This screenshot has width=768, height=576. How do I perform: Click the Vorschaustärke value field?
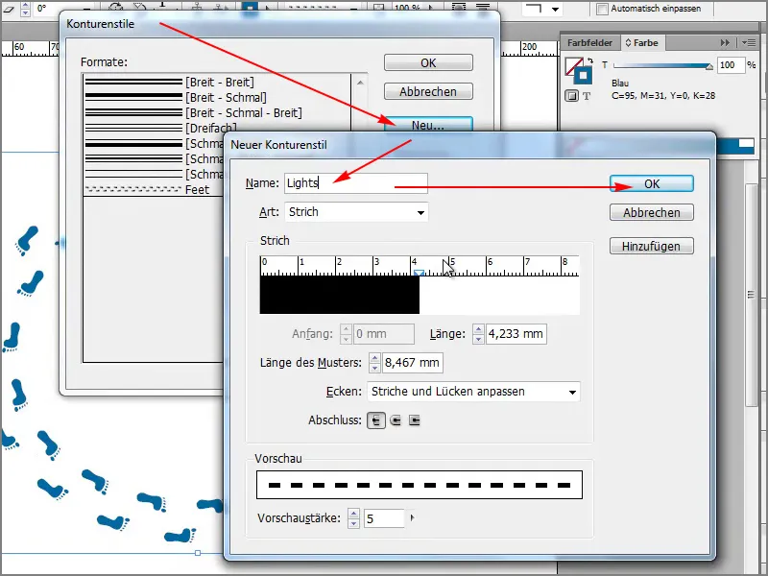point(385,518)
